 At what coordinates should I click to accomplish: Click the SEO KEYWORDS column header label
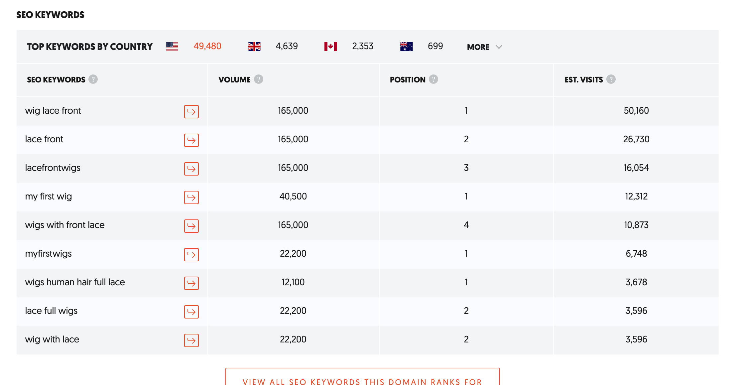click(x=56, y=80)
